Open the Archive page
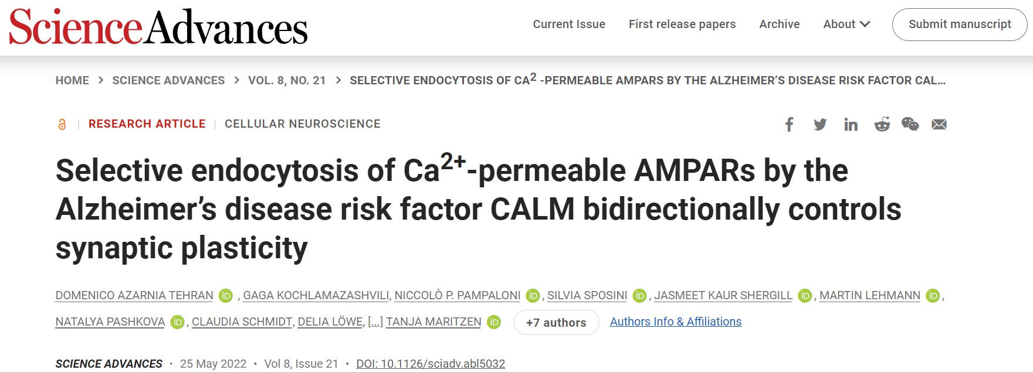 [x=779, y=24]
